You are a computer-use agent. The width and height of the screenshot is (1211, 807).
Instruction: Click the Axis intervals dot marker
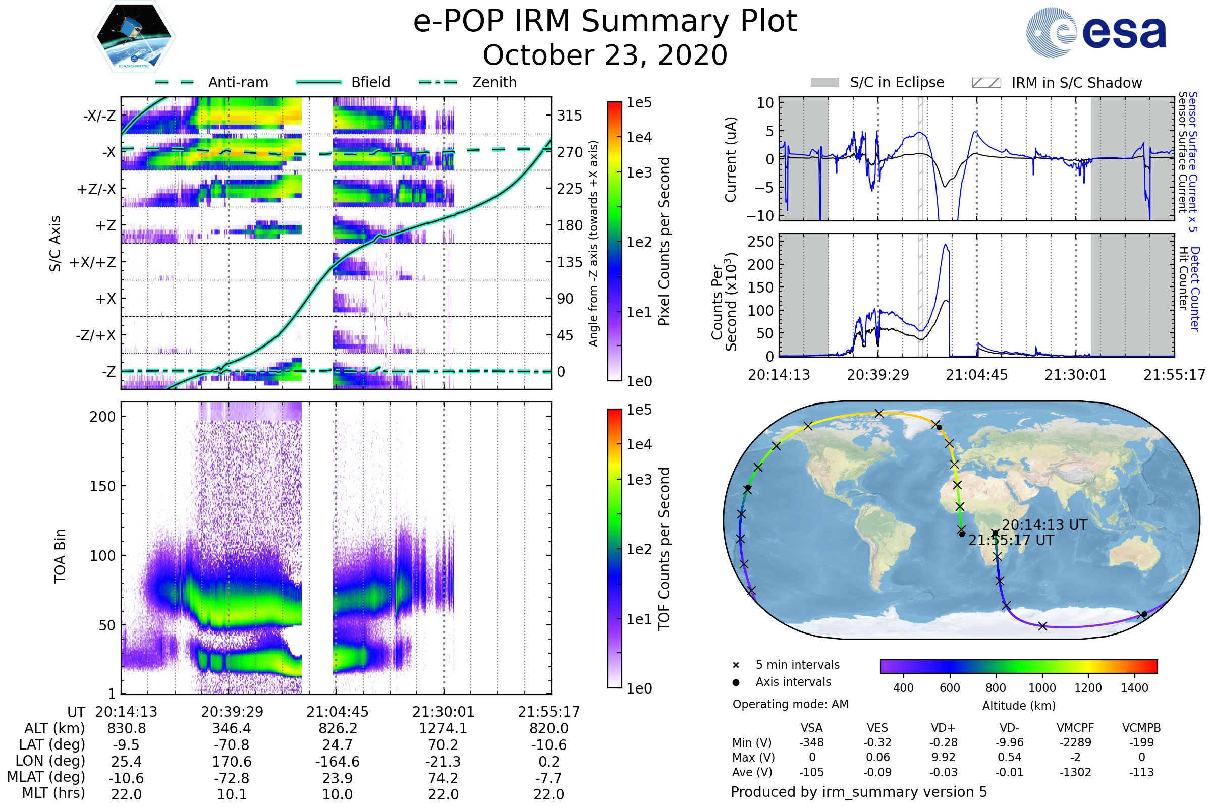736,682
